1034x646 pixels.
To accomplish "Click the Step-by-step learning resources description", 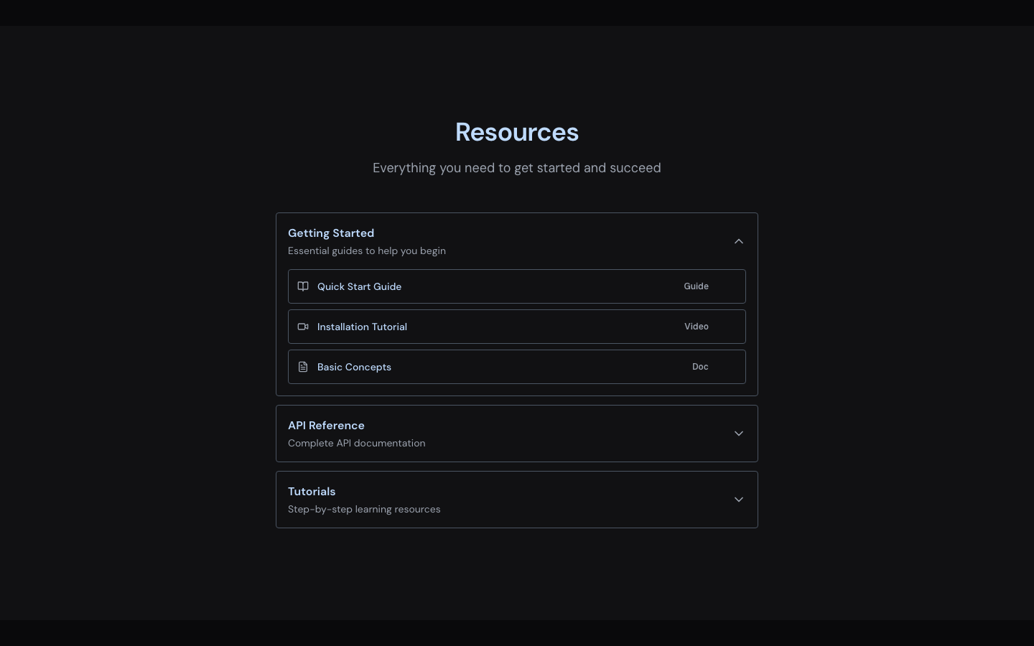I will 364,509.
